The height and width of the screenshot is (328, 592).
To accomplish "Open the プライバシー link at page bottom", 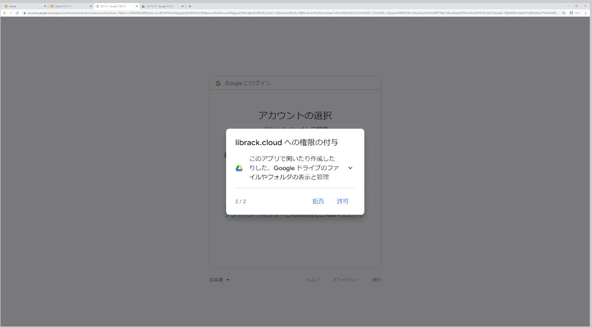I will tap(345, 279).
